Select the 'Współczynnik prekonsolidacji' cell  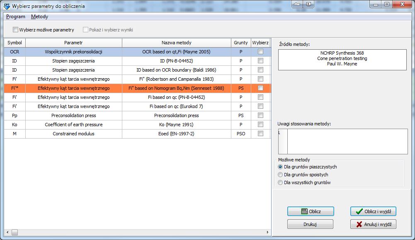pos(73,52)
